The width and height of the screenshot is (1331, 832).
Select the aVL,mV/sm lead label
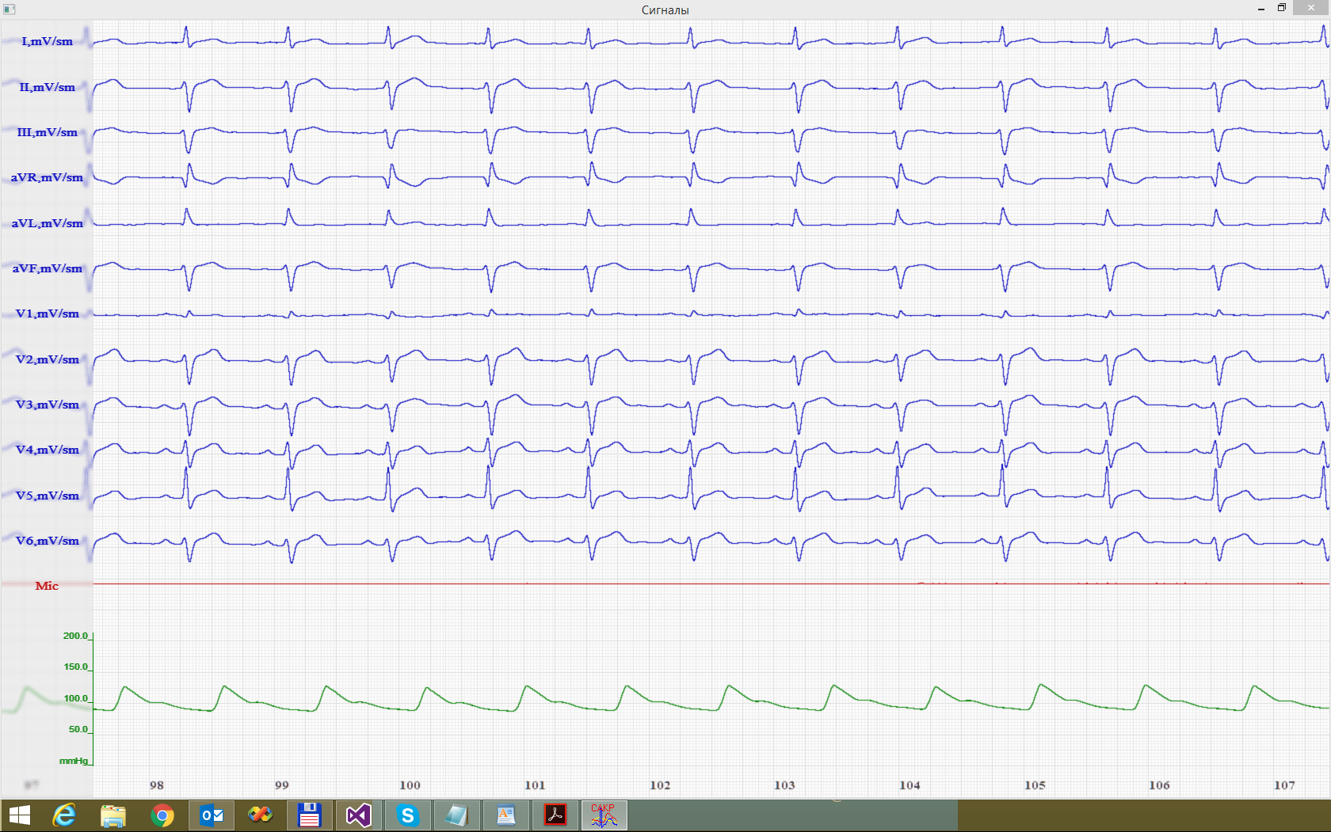click(47, 223)
